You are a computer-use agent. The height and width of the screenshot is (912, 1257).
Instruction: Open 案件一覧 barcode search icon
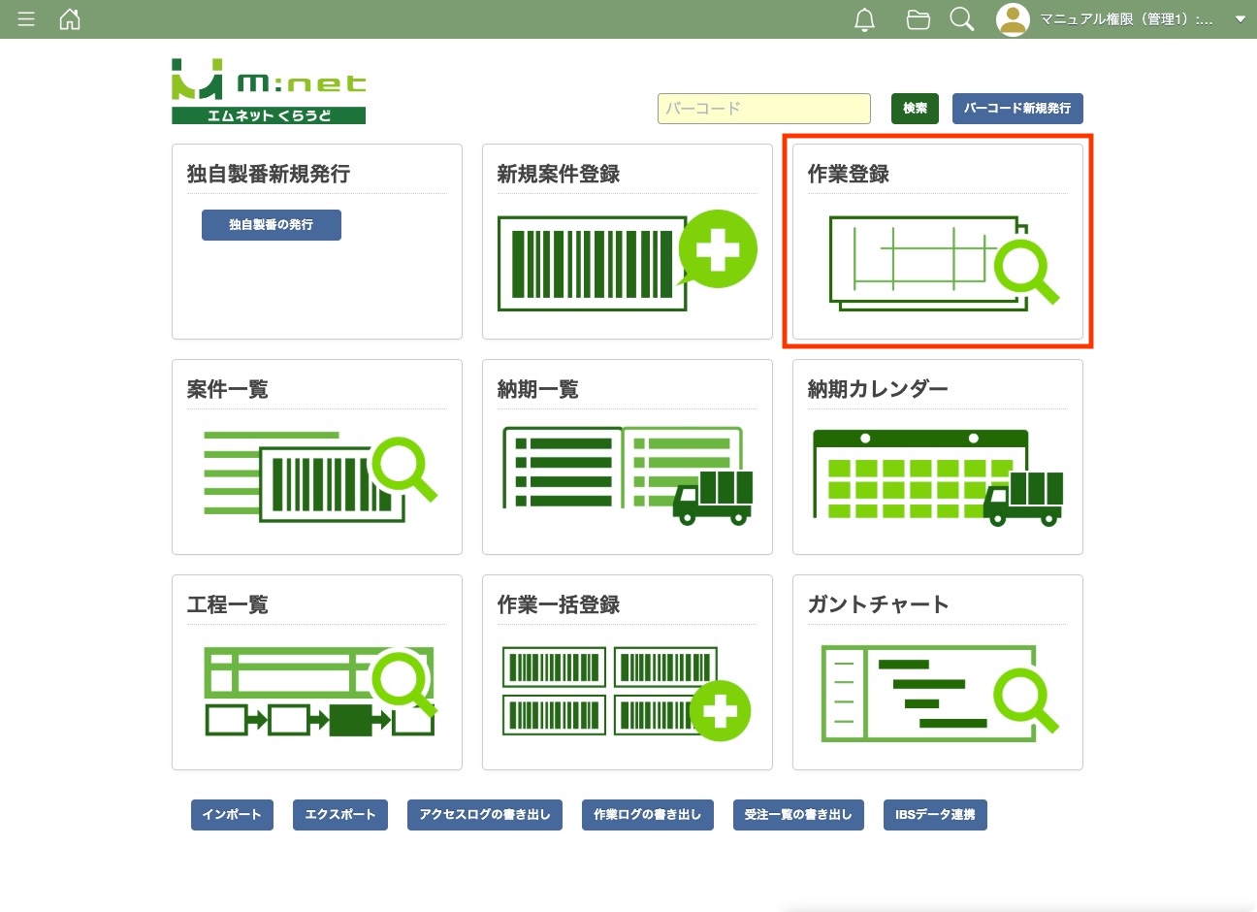point(320,477)
